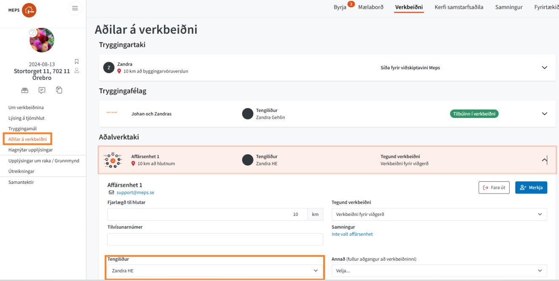
Task: Open the flower profile picture
Action: (42, 40)
